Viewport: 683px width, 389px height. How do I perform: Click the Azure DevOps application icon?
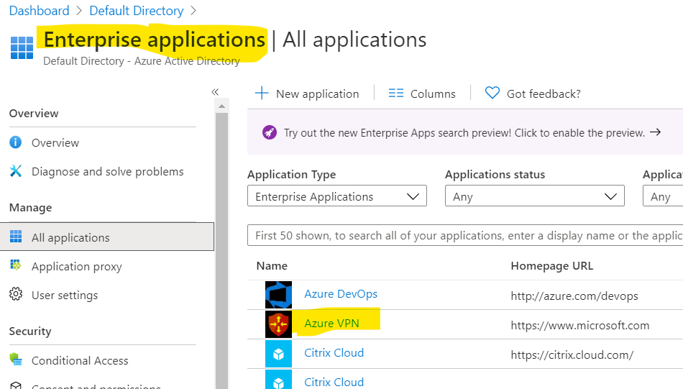(278, 295)
